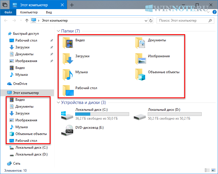Open Изображения under Быстрый доступ
Screen dimensions: 218x174
tap(23, 61)
